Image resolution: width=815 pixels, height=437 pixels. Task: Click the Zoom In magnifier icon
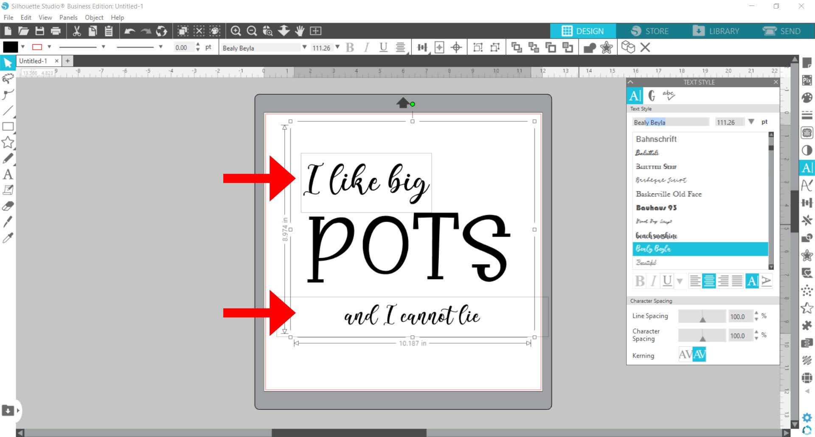coord(236,31)
